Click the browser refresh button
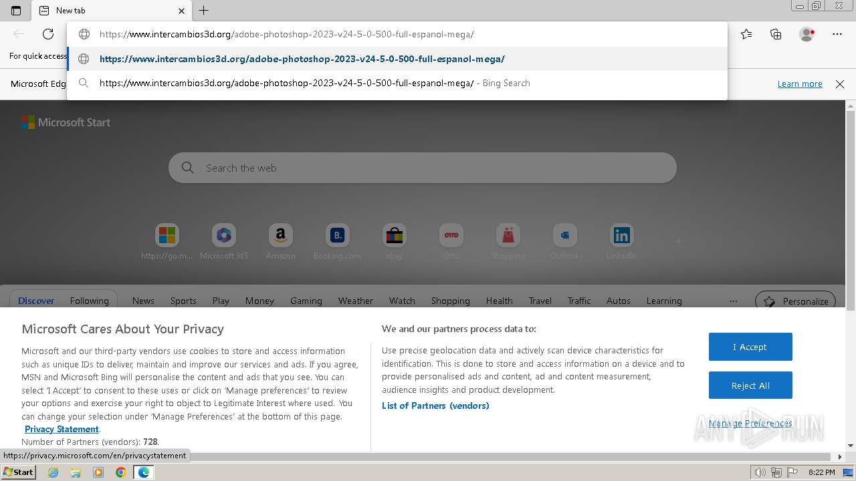The width and height of the screenshot is (856, 481). pos(48,34)
